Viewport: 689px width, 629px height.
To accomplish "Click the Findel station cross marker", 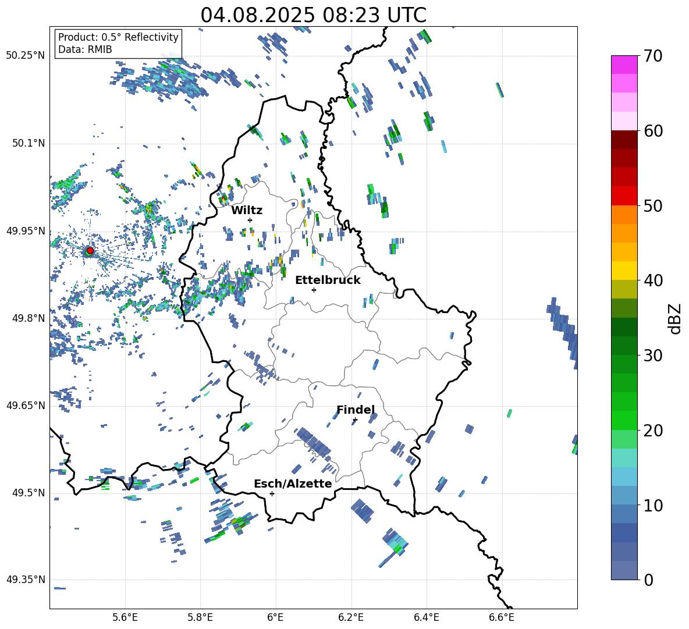I will 355,420.
